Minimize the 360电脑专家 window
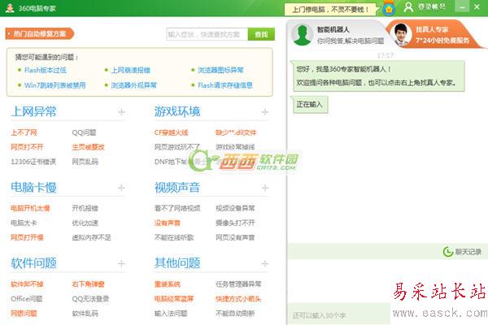Image resolution: width=488 pixels, height=325 pixels. (462, 6)
